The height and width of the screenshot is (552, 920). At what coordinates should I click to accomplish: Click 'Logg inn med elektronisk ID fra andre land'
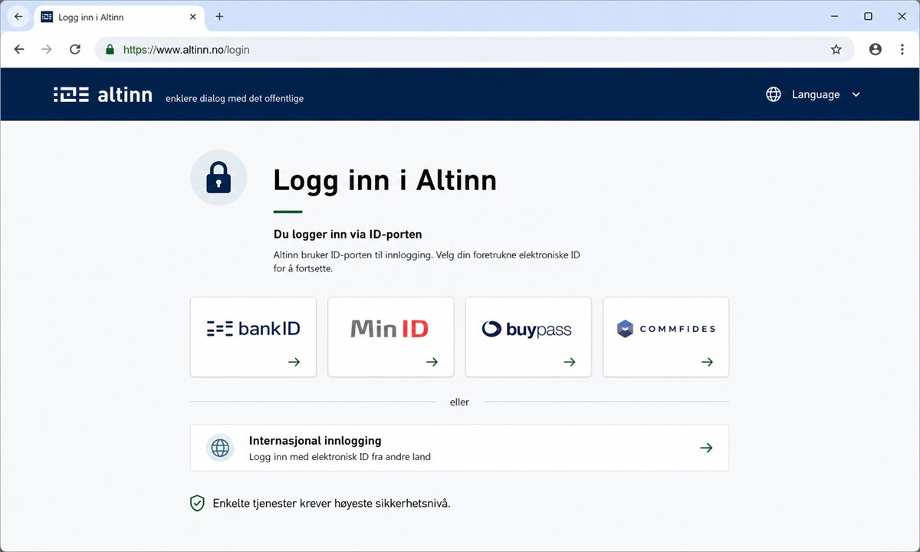click(x=340, y=457)
